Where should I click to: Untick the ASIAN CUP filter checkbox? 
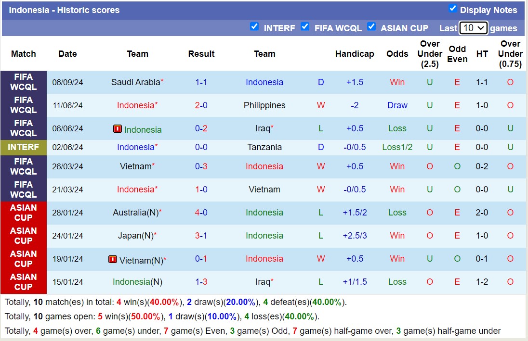coord(371,26)
